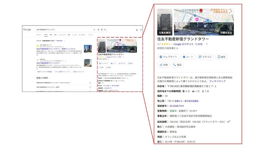Viewport: 264px width, 148px height.
Task: Click the phone number 03-5348-7411 link
Action: 177,106
